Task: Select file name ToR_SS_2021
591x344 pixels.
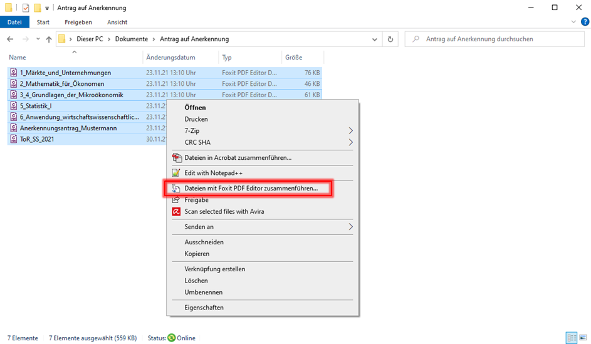Action: [x=37, y=139]
